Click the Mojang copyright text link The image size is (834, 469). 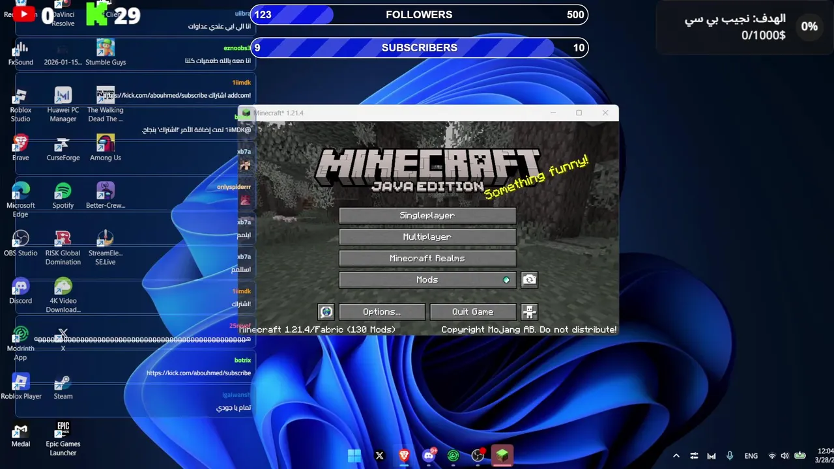[x=529, y=330]
